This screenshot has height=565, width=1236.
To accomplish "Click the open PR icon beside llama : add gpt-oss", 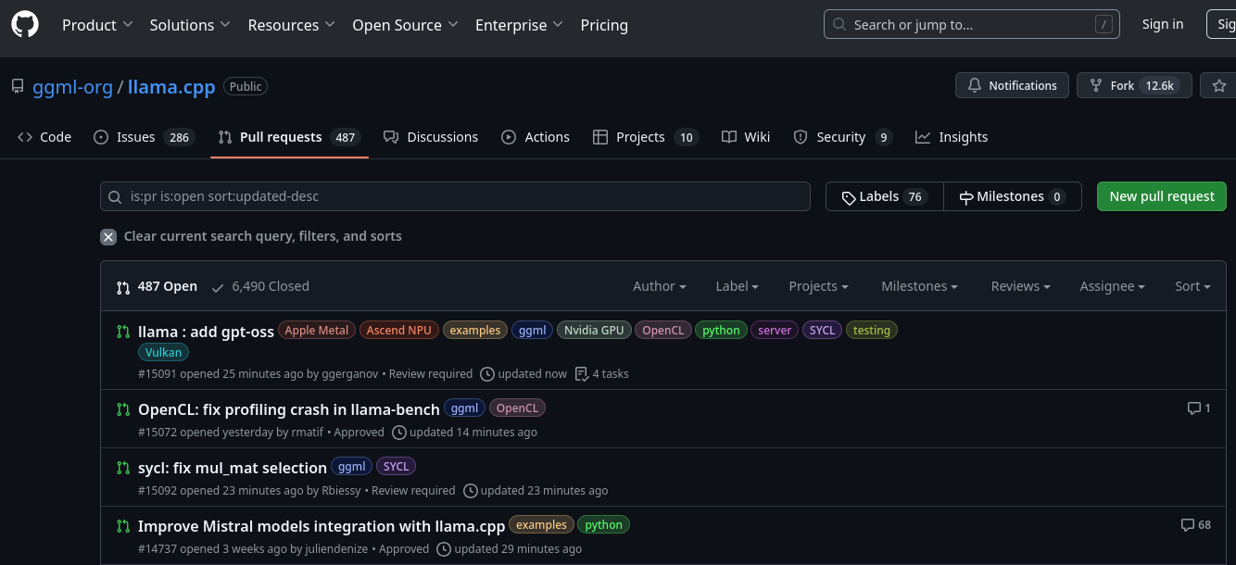I will pyautogui.click(x=123, y=332).
